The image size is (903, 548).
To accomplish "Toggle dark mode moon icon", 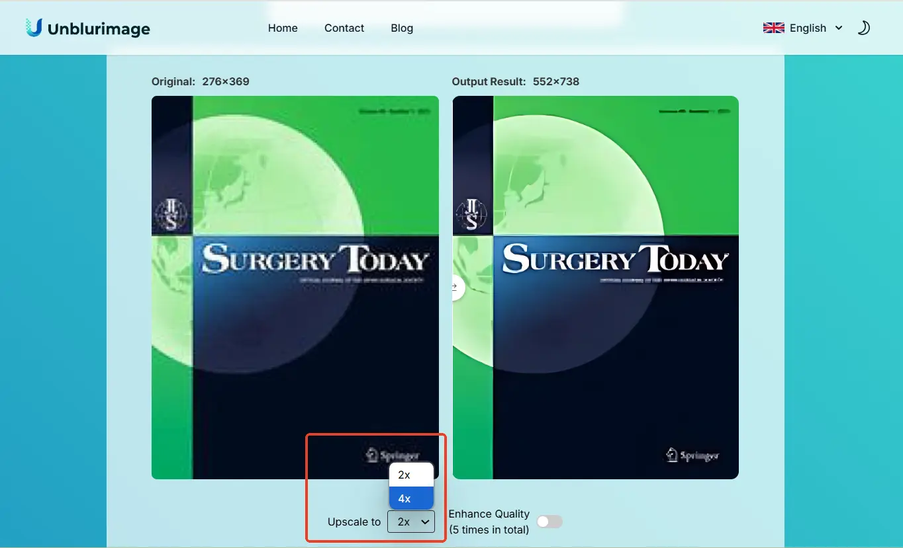I will coord(863,28).
